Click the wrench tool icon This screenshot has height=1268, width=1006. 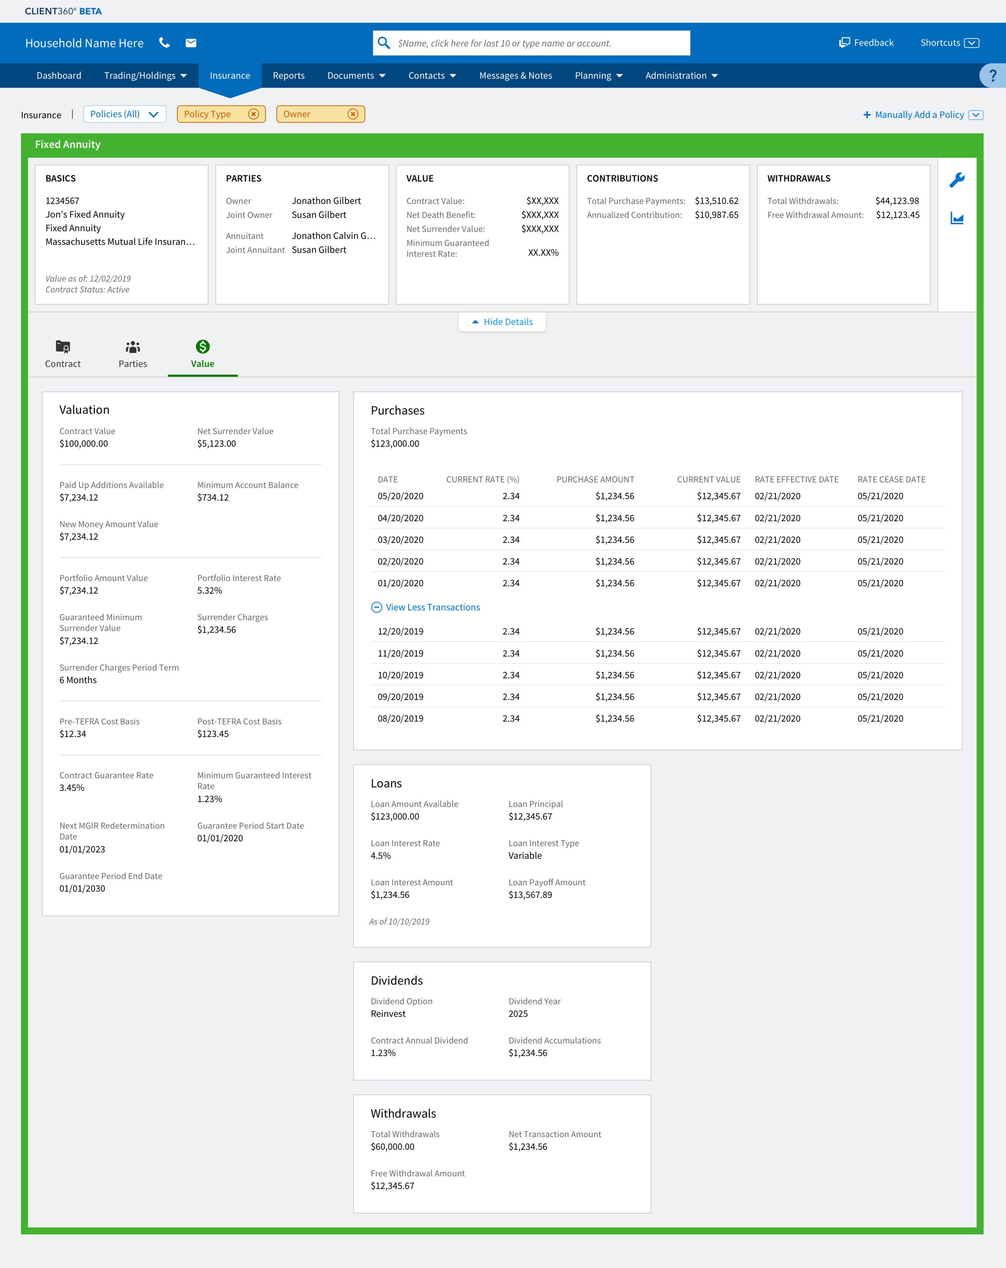[957, 180]
